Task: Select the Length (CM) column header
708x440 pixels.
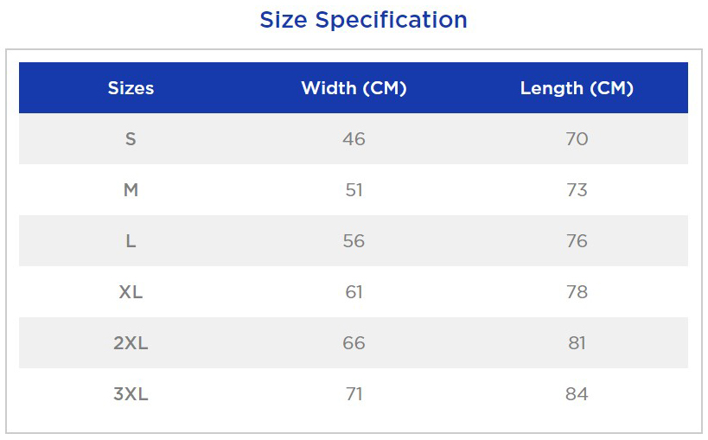Action: click(x=577, y=88)
